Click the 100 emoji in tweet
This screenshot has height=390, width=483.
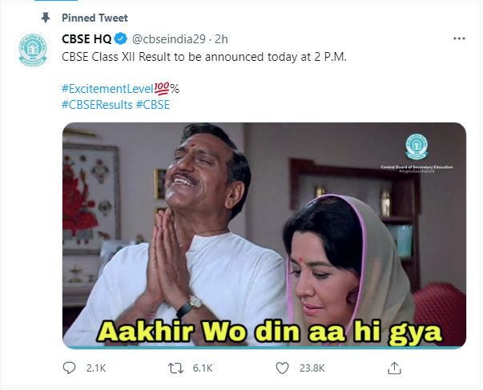pyautogui.click(x=162, y=88)
